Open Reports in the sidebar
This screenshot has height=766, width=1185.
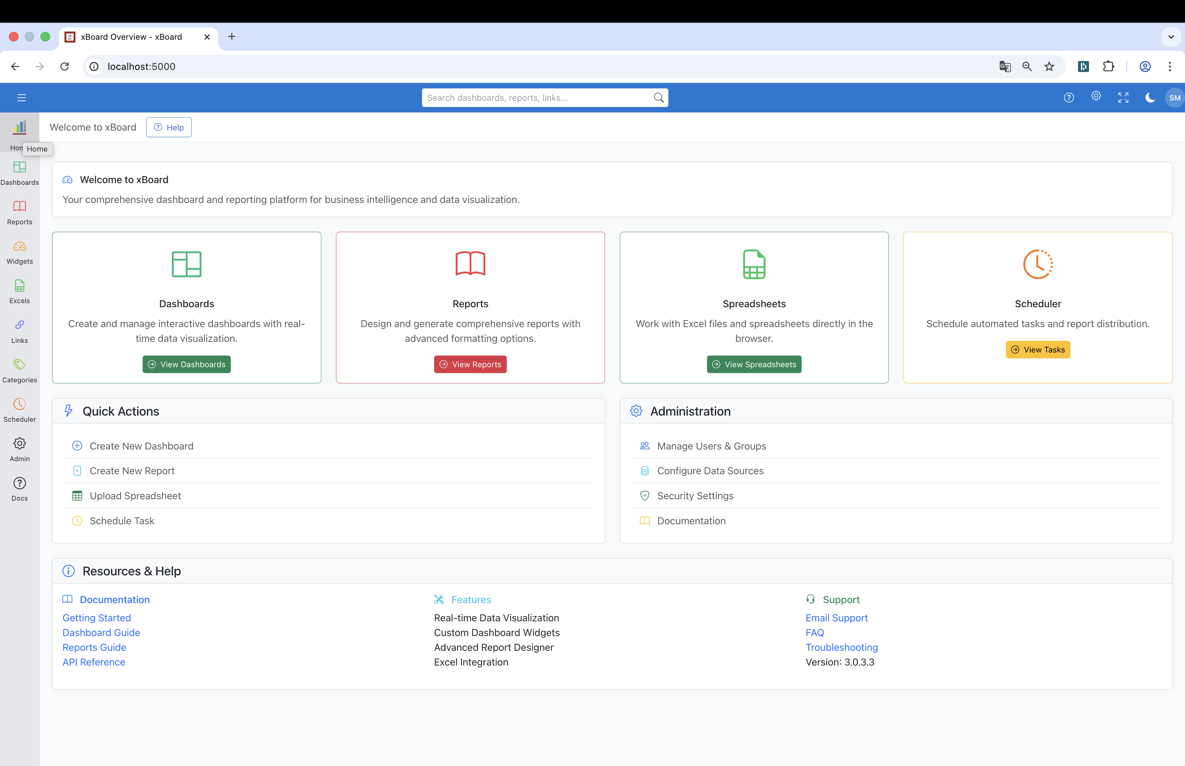click(20, 212)
